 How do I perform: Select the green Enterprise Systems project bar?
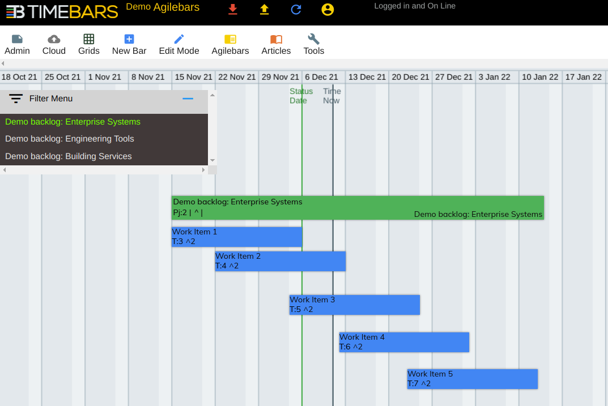pos(358,208)
